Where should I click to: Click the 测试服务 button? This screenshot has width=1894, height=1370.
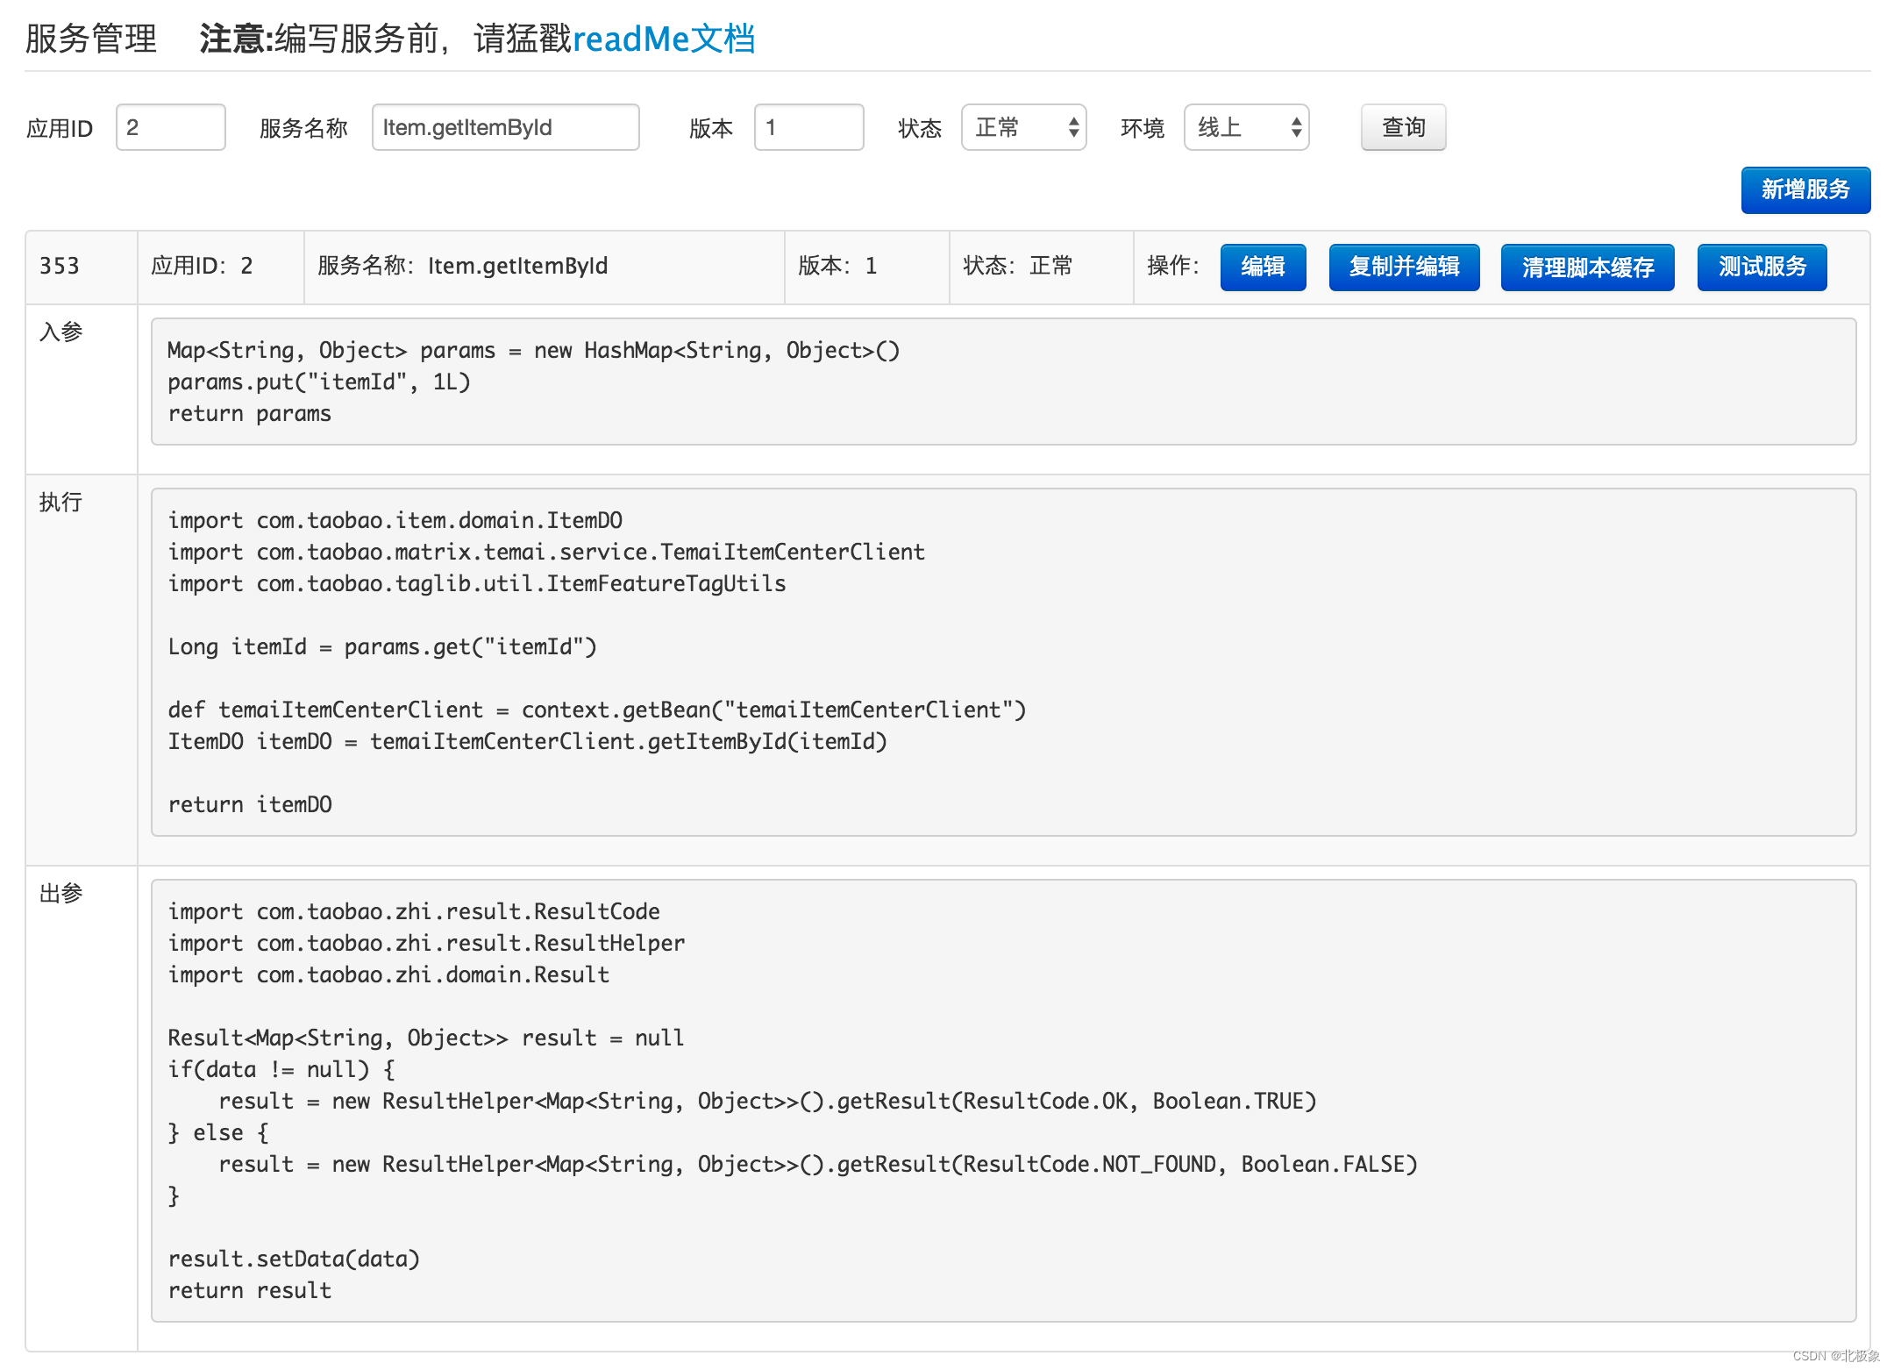pyautogui.click(x=1762, y=267)
